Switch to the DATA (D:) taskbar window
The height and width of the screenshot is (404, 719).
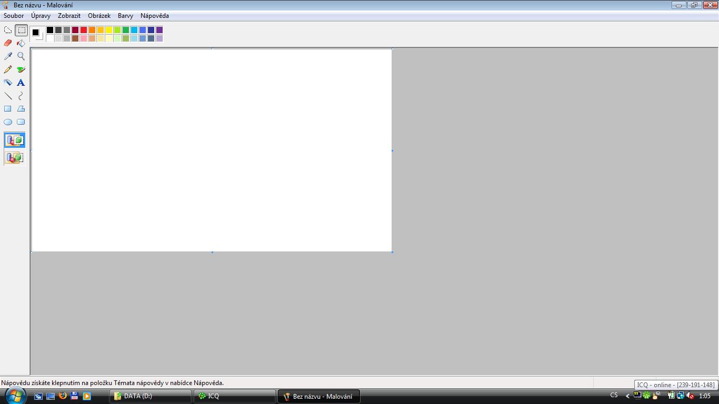pyautogui.click(x=151, y=396)
